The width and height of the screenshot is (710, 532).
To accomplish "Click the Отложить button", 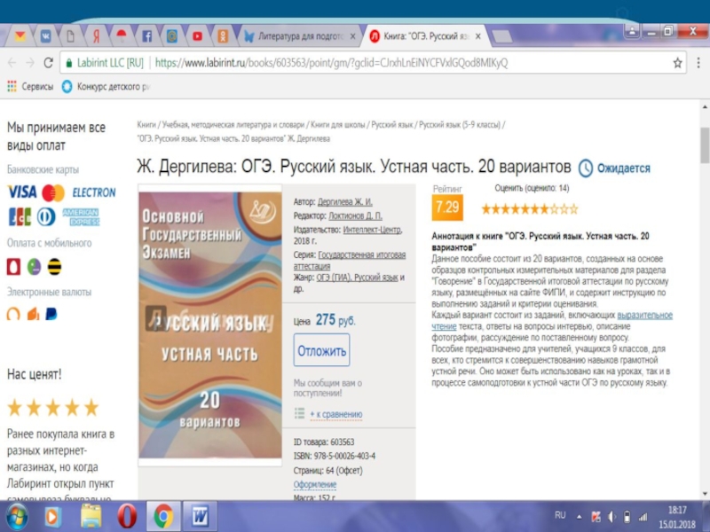I will [x=321, y=350].
